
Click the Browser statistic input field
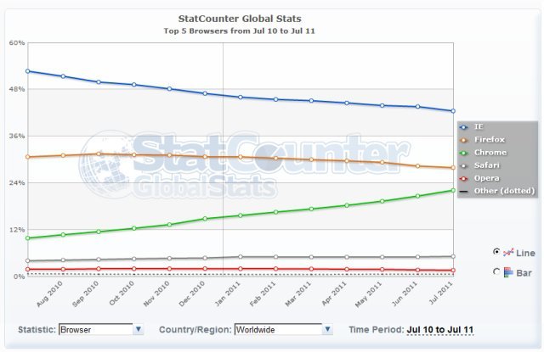tap(95, 329)
